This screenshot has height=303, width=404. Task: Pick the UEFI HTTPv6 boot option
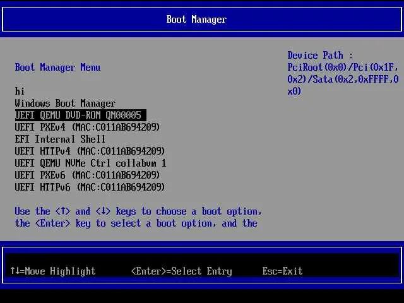click(90, 187)
